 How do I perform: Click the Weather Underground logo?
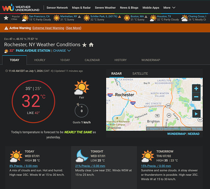click(21, 8)
